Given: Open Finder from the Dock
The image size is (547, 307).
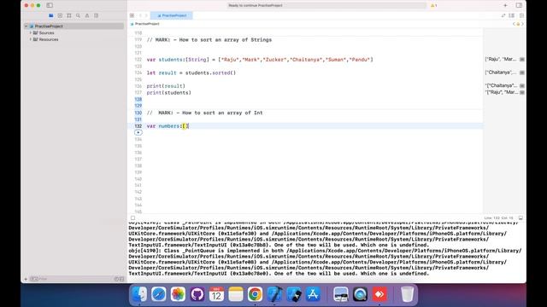Looking at the screenshot, I should pyautogui.click(x=139, y=294).
